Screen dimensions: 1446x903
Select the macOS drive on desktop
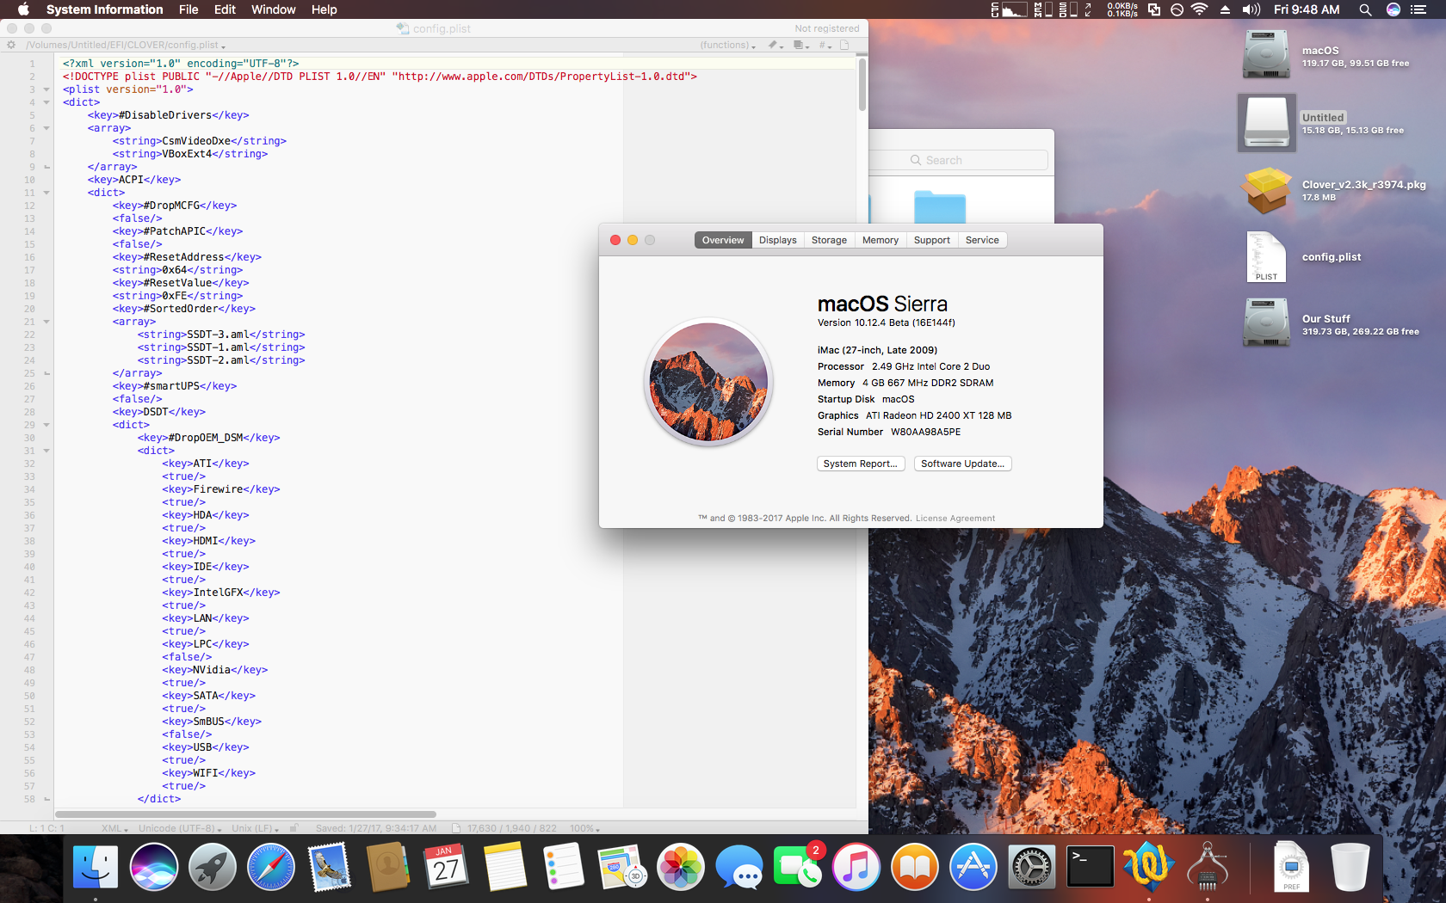coord(1265,55)
